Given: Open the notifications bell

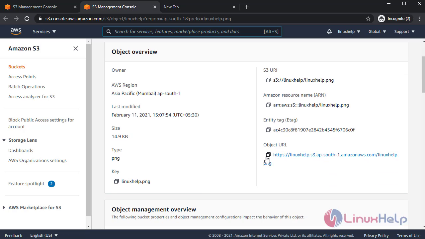Looking at the screenshot, I should click(x=329, y=32).
